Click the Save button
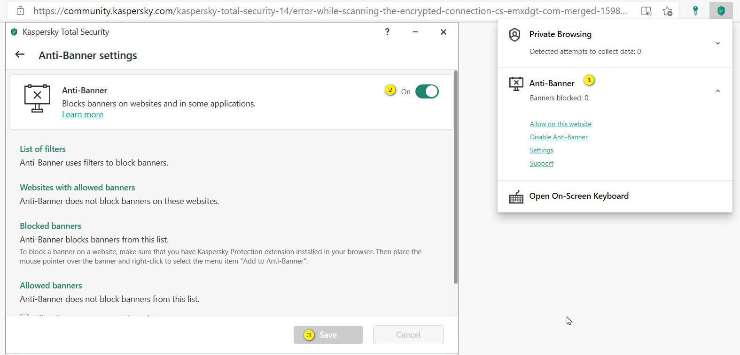Viewport: 740px width, 355px height. pos(328,335)
